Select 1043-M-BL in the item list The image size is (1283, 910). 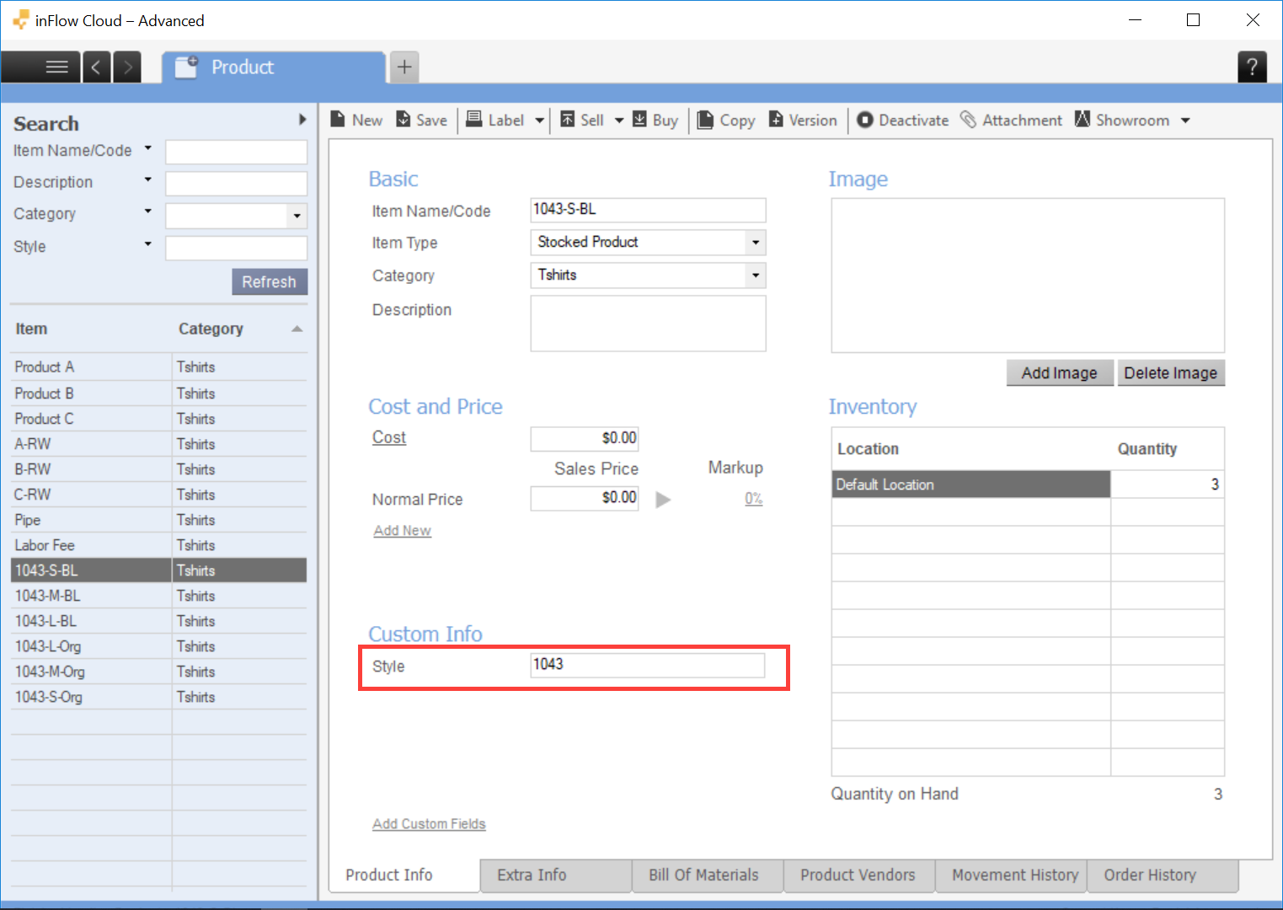158,596
